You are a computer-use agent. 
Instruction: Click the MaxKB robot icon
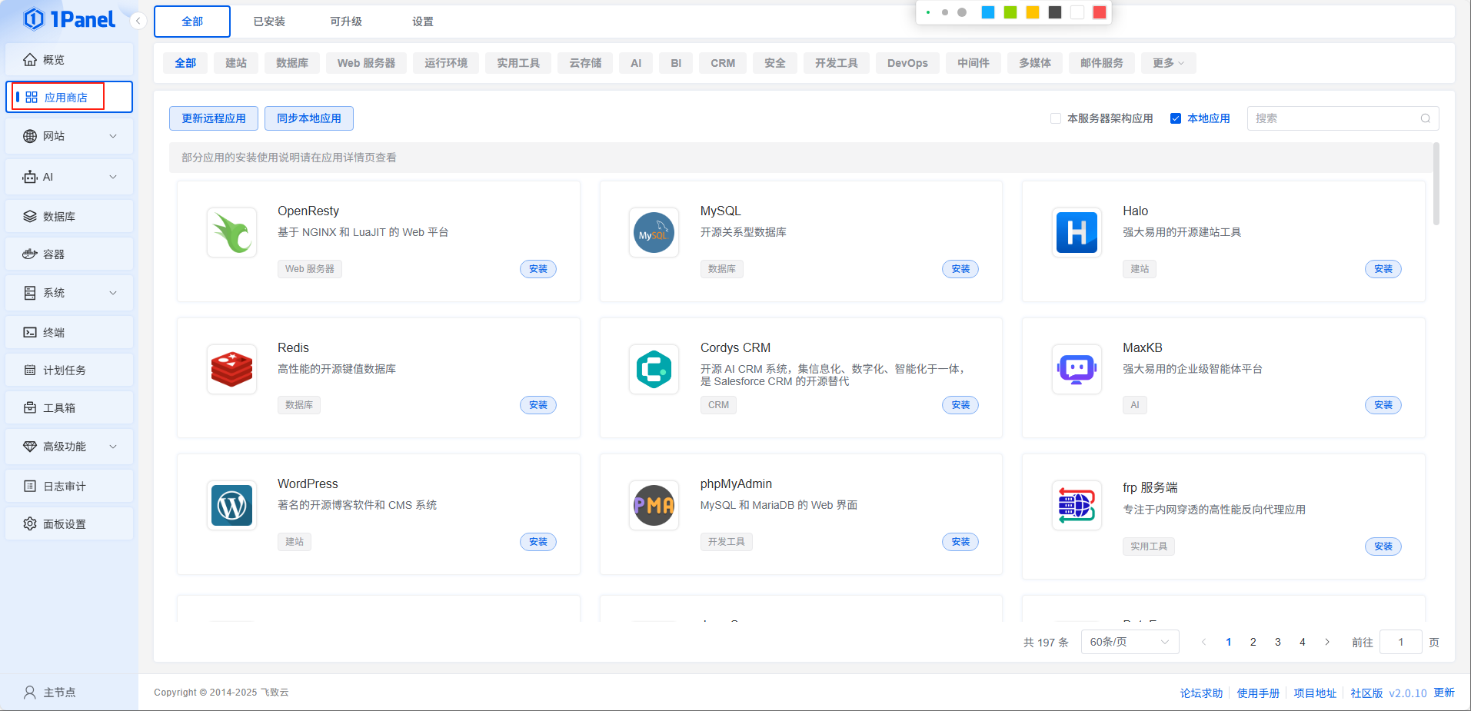tap(1077, 369)
